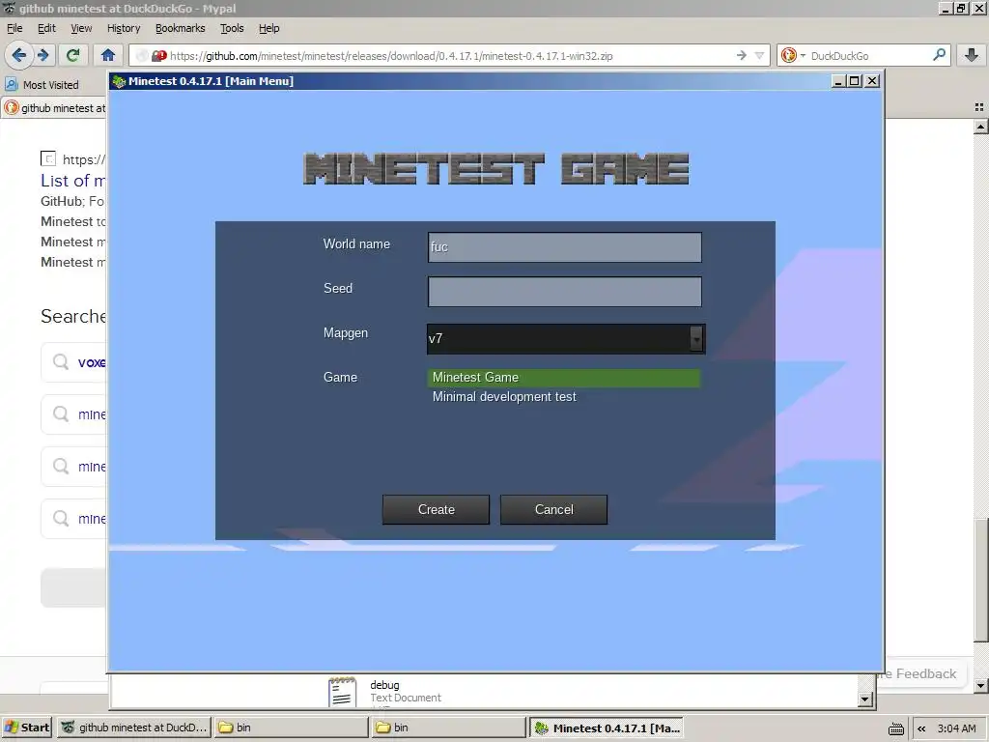Click the Minetest icon in window title bar
The width and height of the screenshot is (989, 742).
coord(119,81)
